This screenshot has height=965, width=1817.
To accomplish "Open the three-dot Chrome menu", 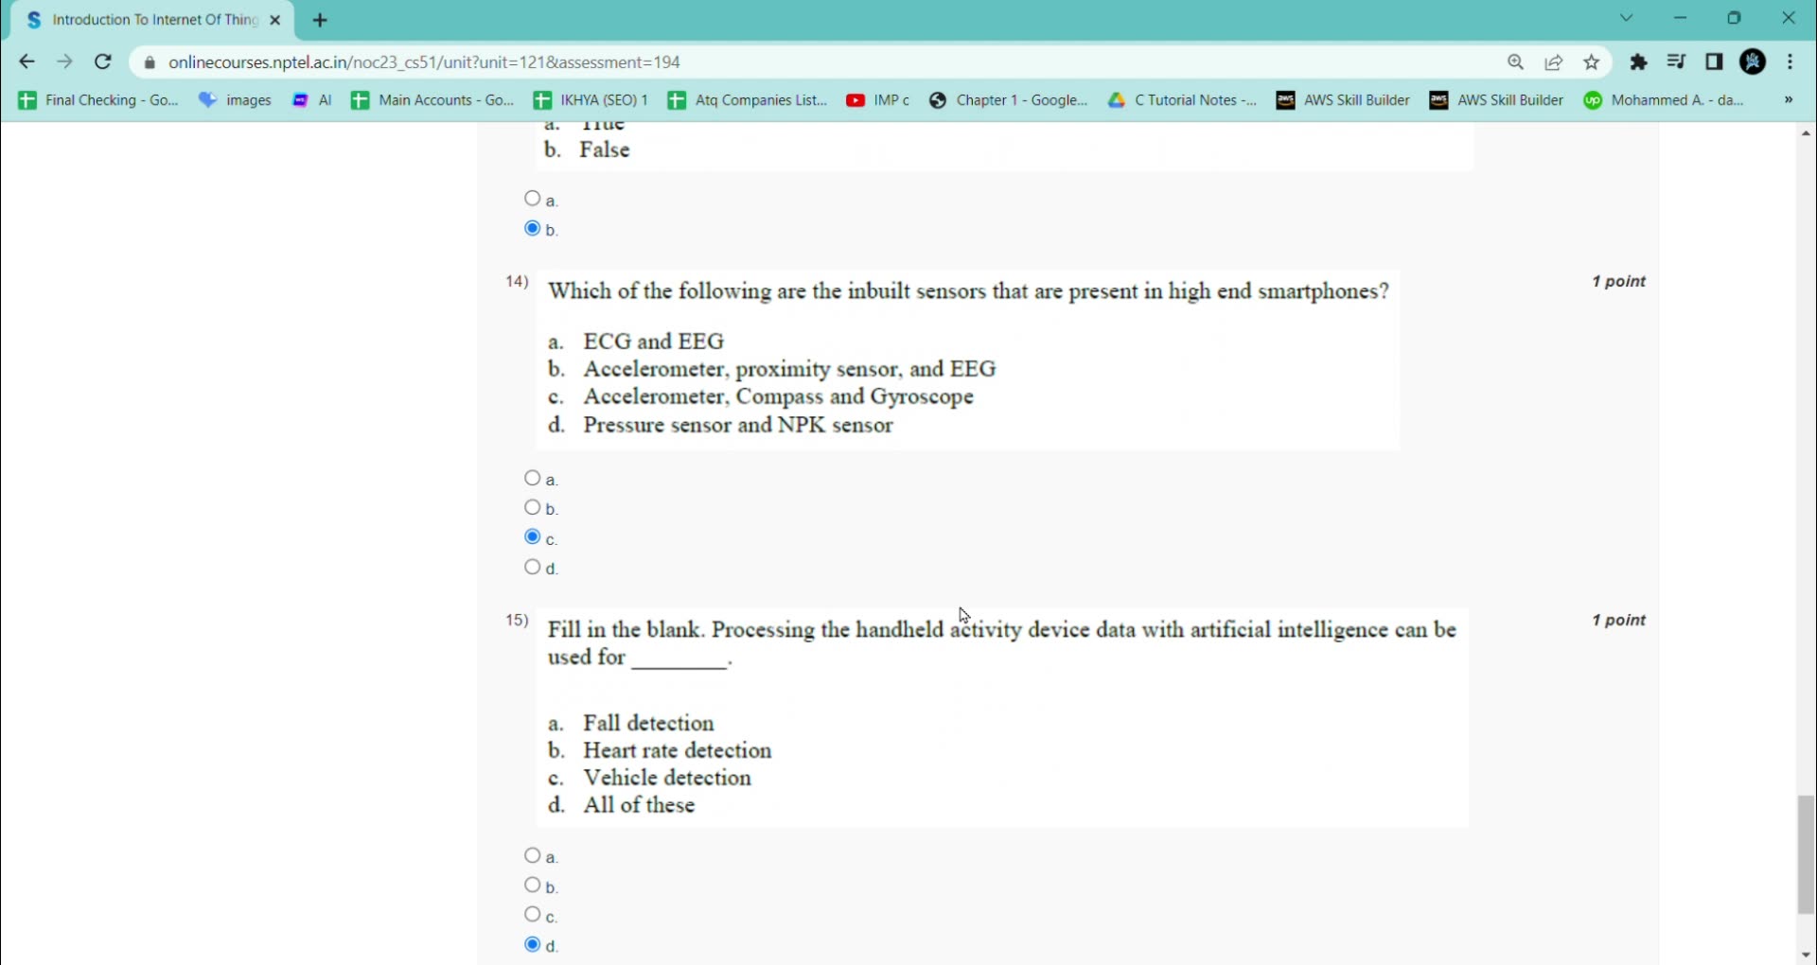I will [1791, 61].
